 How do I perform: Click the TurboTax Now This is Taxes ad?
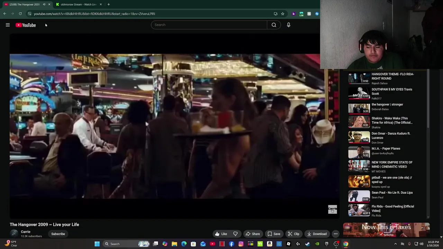pyautogui.click(x=386, y=230)
